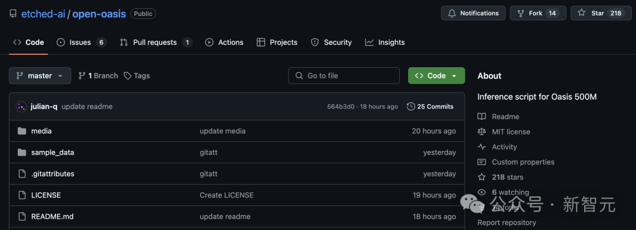Screen dimensions: 636x230
Task: Open the Actions tab
Action: tap(224, 42)
